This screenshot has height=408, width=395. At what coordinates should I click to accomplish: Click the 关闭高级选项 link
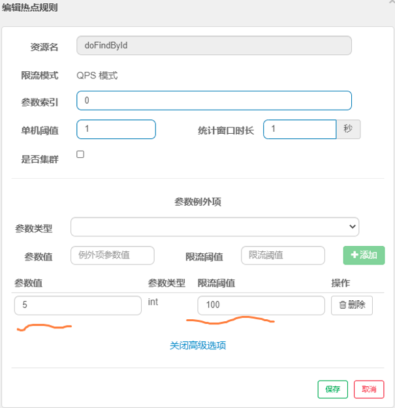pyautogui.click(x=198, y=345)
